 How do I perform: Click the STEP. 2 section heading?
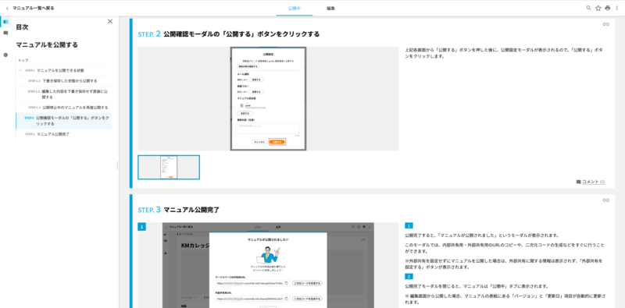(228, 34)
